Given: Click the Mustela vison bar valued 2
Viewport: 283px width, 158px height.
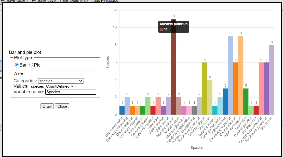Looking at the screenshot, I should click(179, 106).
